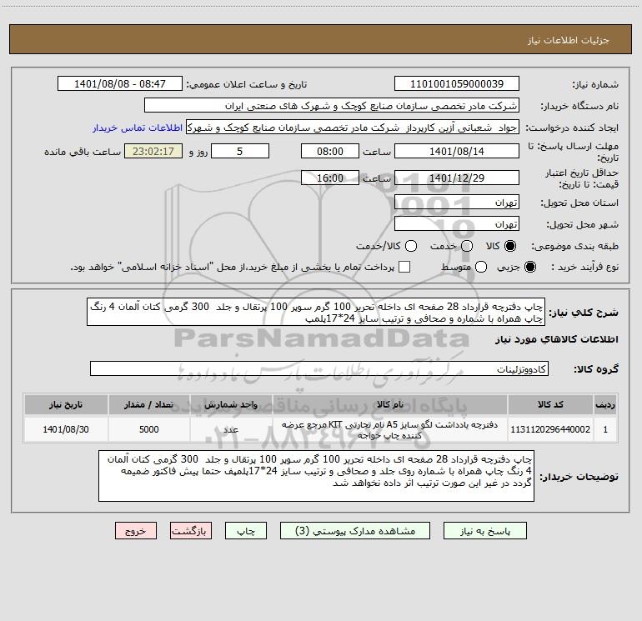Click the تعداد / مقدار column header
Viewport: 642px width, 621px height.
tap(148, 405)
